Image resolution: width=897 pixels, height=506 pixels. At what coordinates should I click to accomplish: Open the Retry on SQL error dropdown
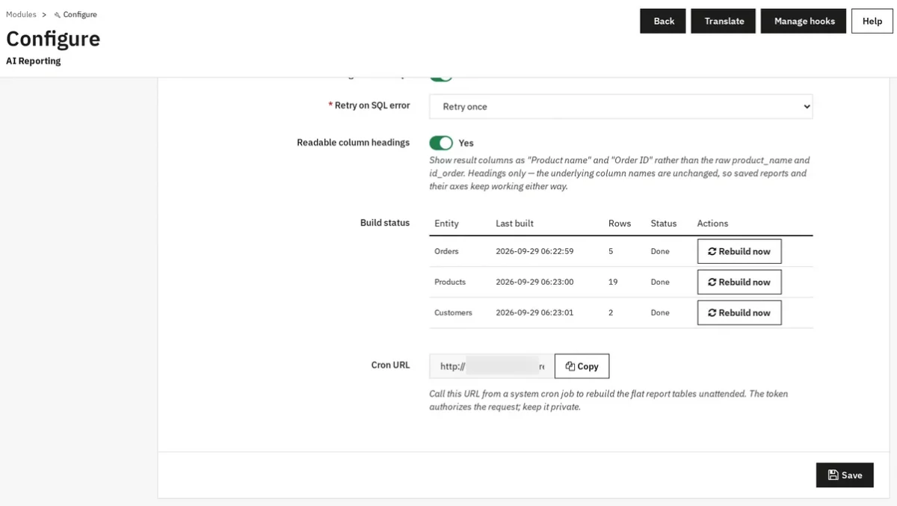point(620,106)
